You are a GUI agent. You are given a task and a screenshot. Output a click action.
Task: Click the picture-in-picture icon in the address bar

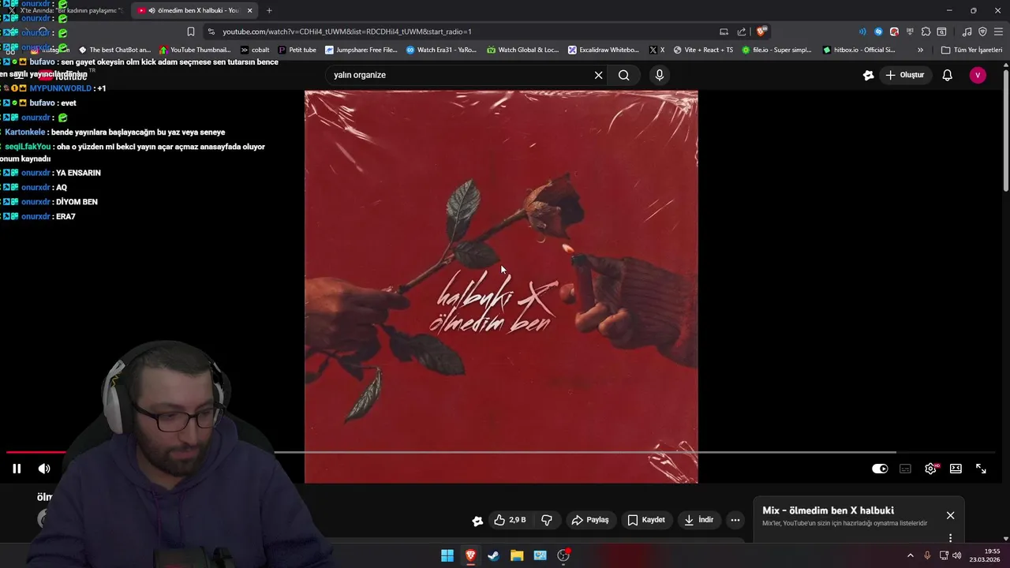pos(724,32)
